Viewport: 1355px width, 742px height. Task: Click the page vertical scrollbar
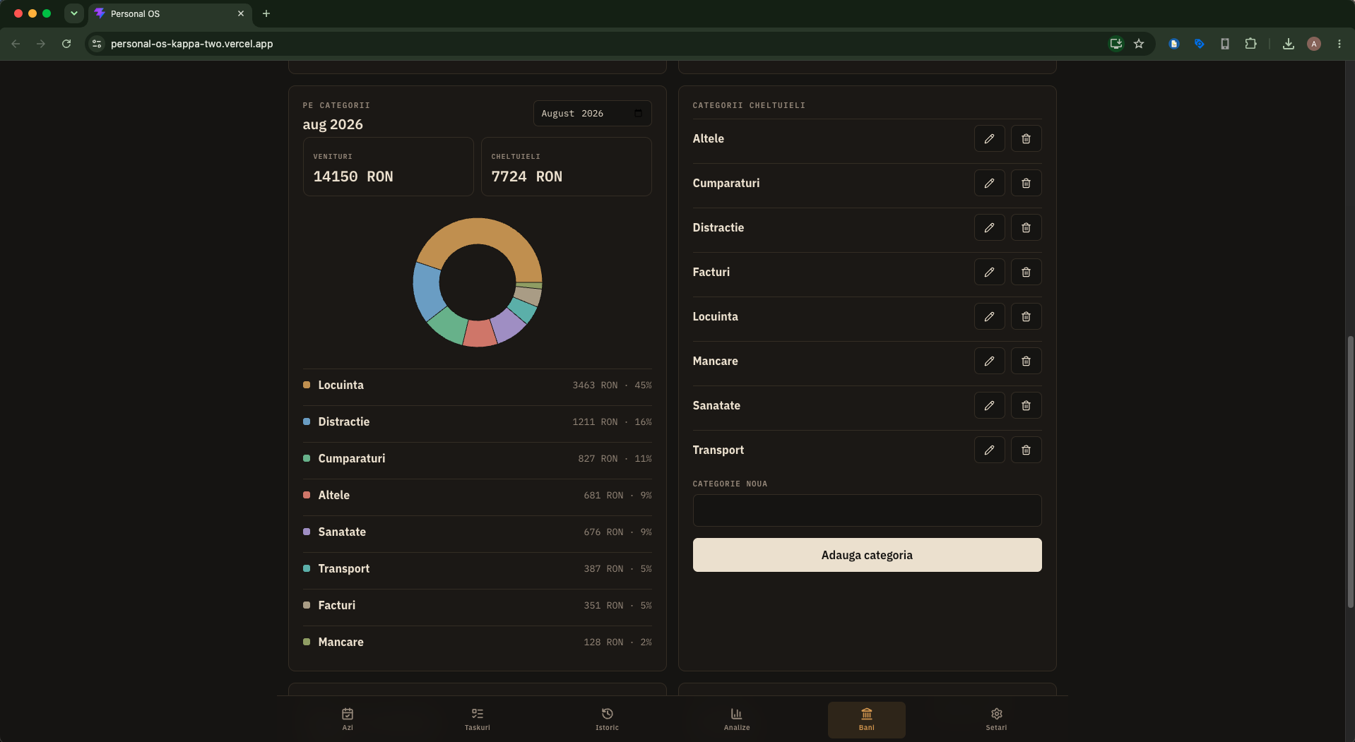(1350, 472)
